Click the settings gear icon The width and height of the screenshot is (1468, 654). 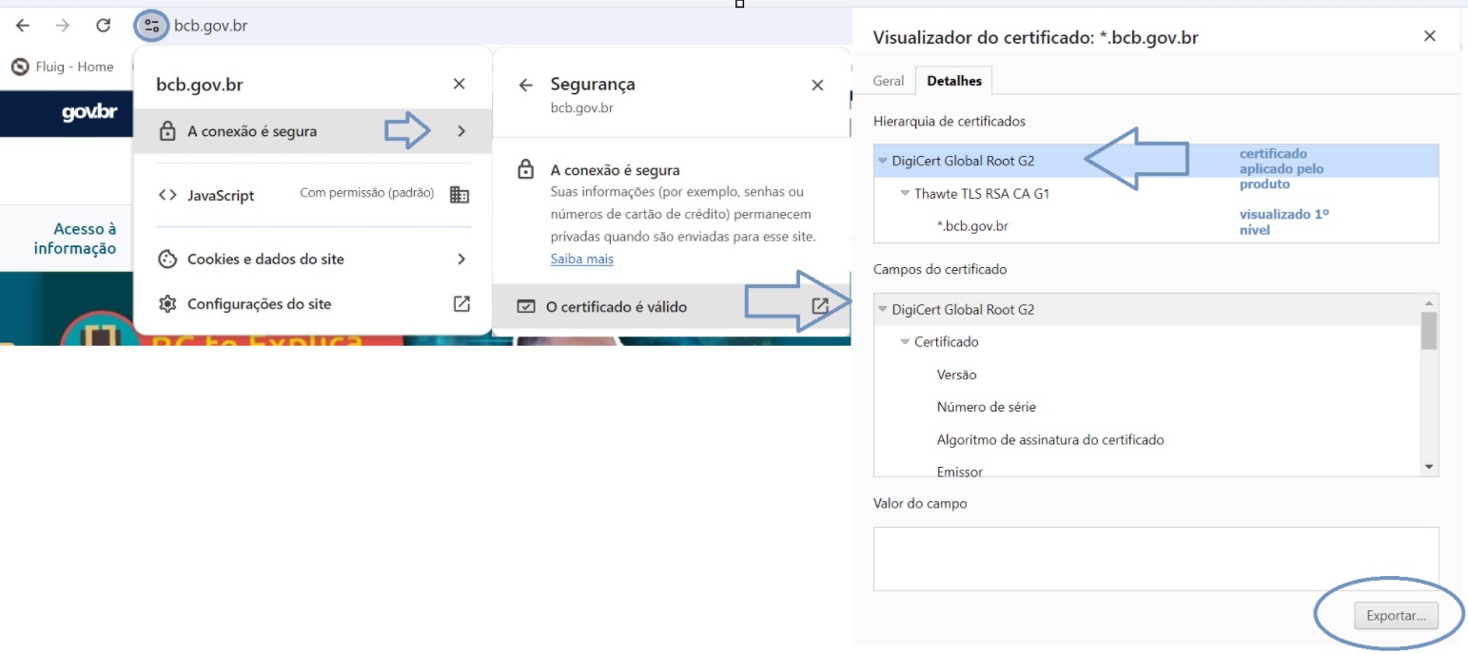[x=167, y=304]
